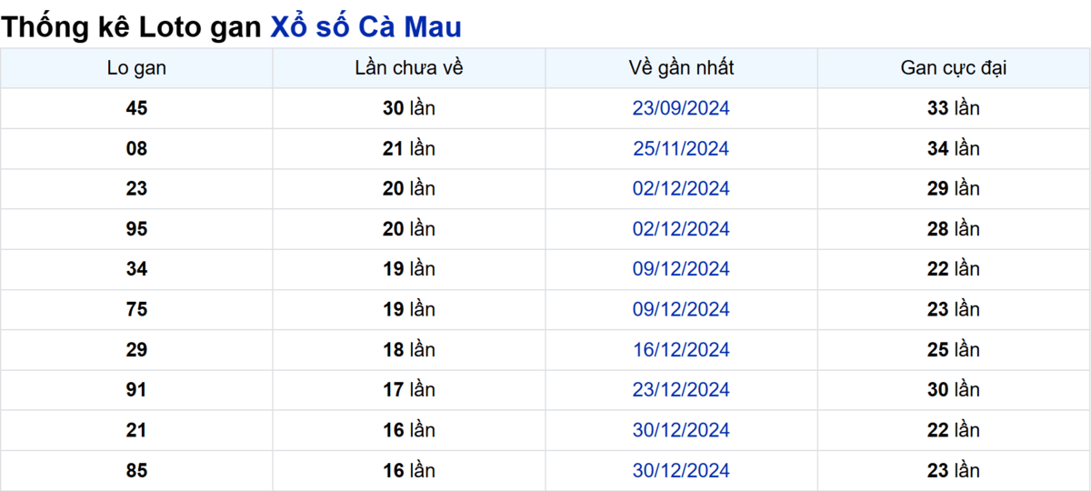1091x491 pixels.
Task: Click 02/12/2024 in the row for number 23
Action: click(681, 189)
